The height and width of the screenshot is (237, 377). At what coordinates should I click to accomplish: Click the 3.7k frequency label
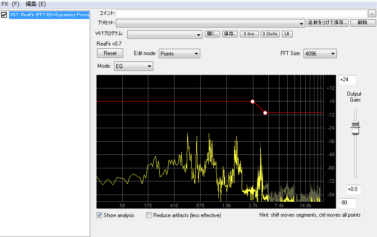(x=253, y=205)
